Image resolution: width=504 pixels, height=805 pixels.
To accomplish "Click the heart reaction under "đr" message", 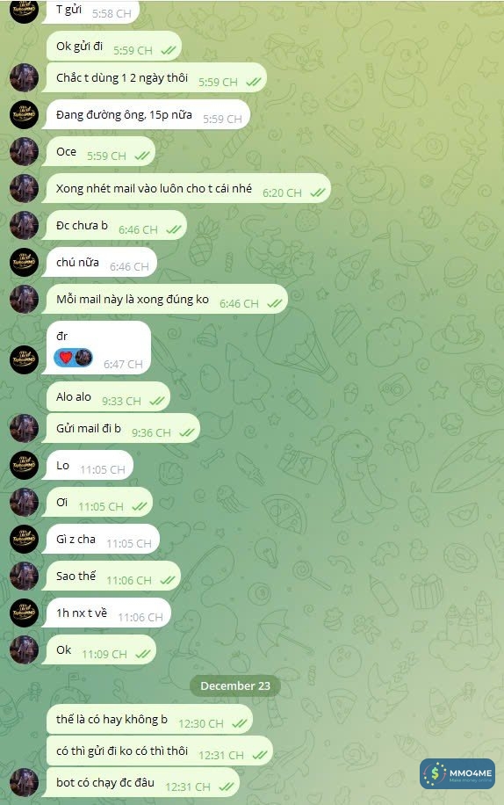I will [65, 358].
